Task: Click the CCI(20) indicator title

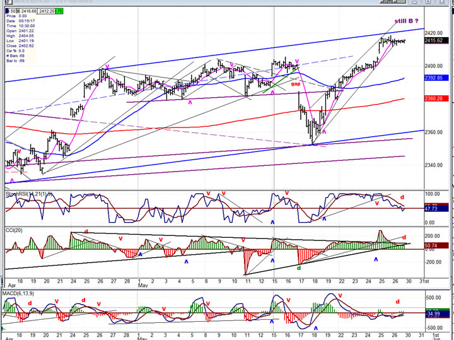Action: 14,230
